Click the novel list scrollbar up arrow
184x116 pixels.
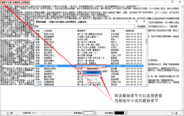tap(146, 30)
